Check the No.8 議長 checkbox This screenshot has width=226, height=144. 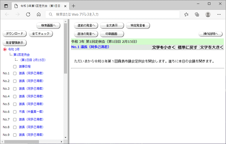(x=15, y=127)
